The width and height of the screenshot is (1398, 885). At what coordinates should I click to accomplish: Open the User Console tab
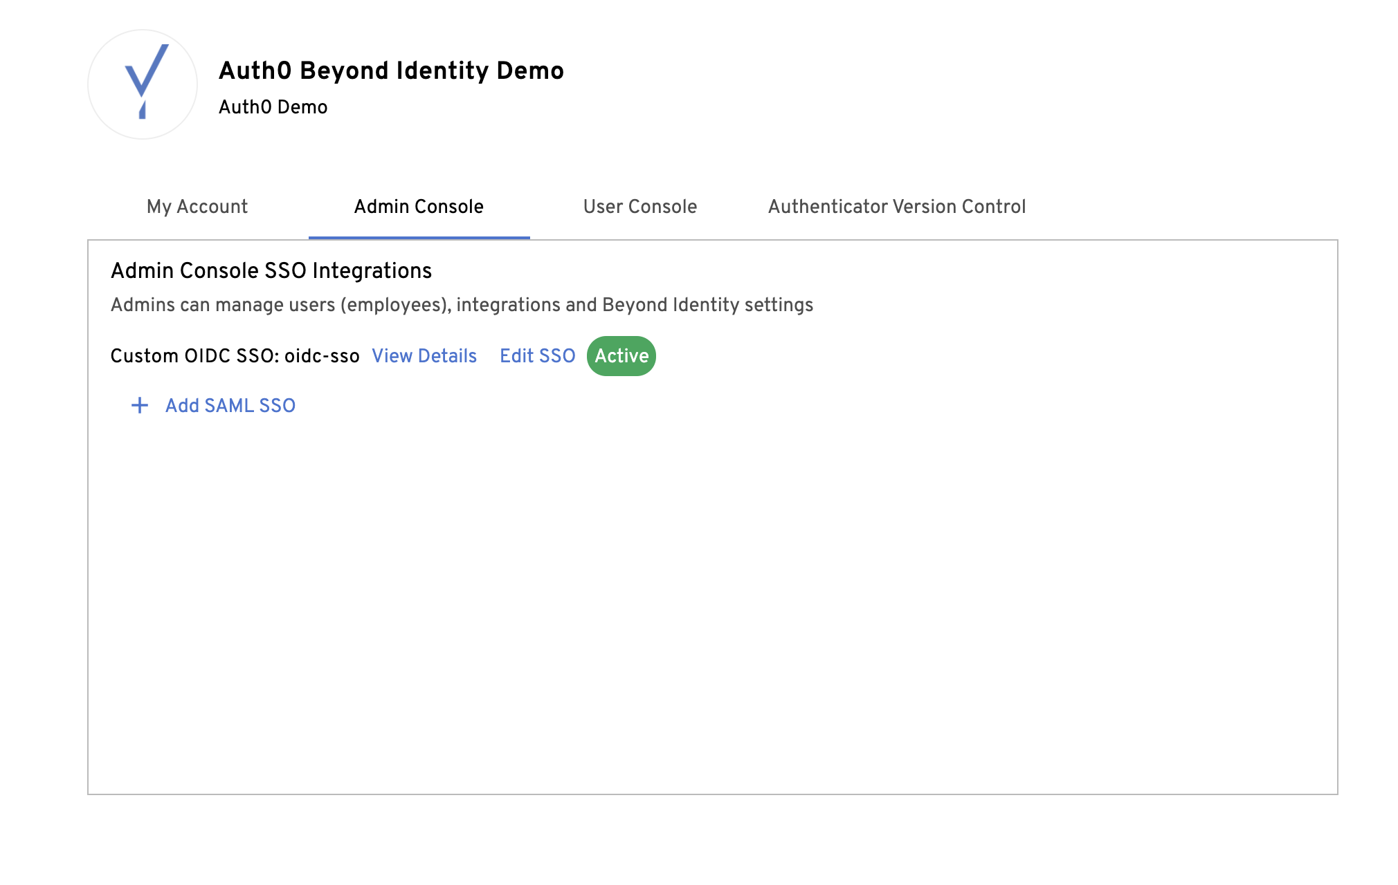640,207
